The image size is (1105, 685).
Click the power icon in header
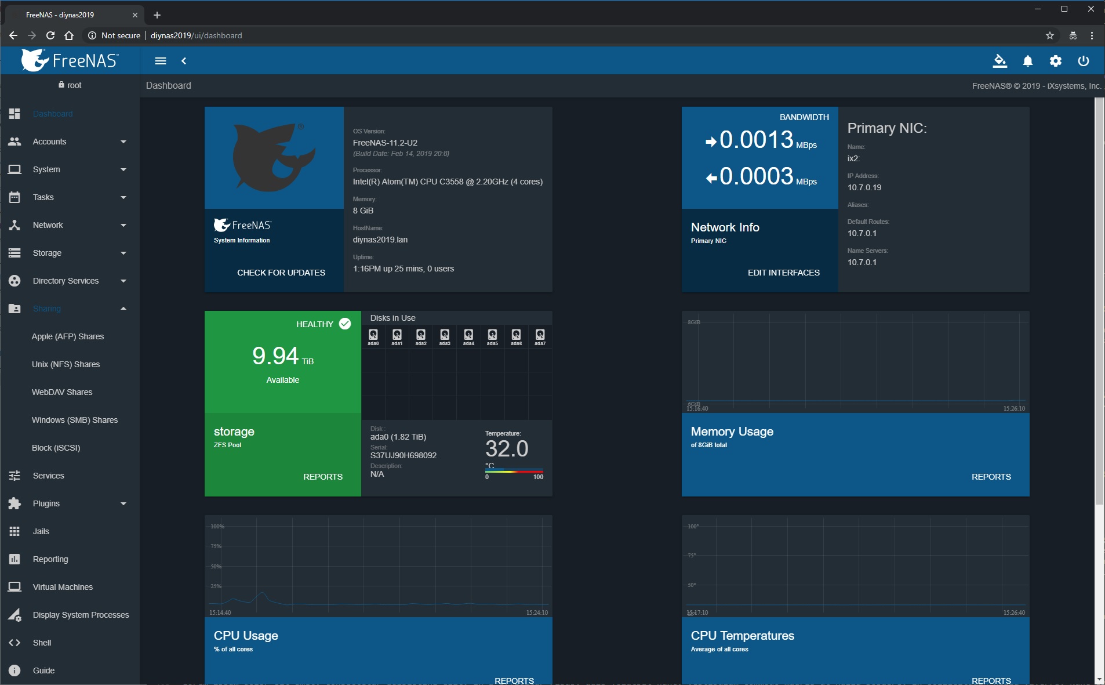click(1084, 61)
